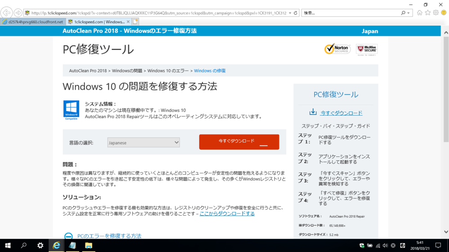Open browser home page icon
This screenshot has height=252, width=449.
coord(419,13)
